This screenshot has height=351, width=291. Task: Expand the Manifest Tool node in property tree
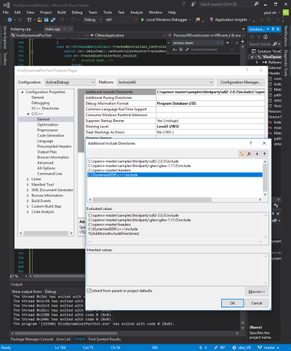tap(28, 185)
